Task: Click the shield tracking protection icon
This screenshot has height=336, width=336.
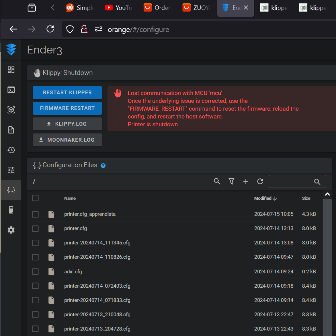Action: tap(70, 29)
